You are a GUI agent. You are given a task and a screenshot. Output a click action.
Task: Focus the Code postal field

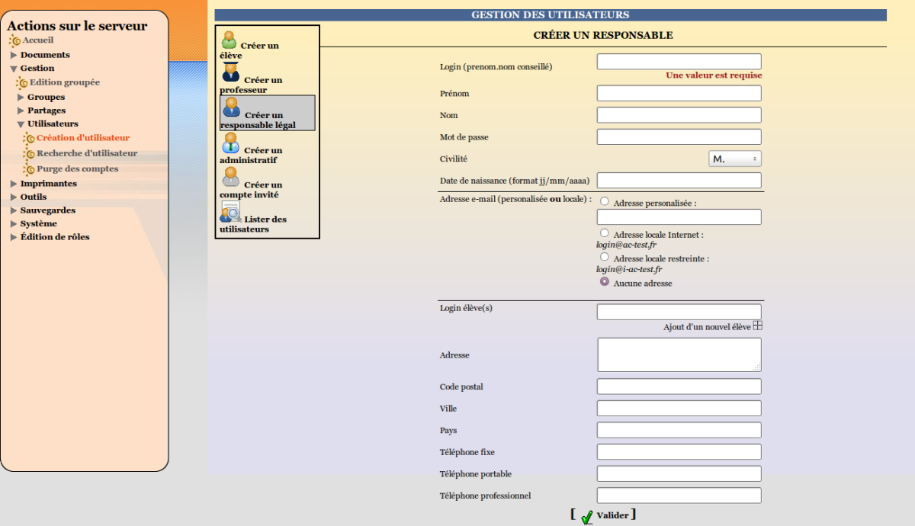(x=679, y=386)
